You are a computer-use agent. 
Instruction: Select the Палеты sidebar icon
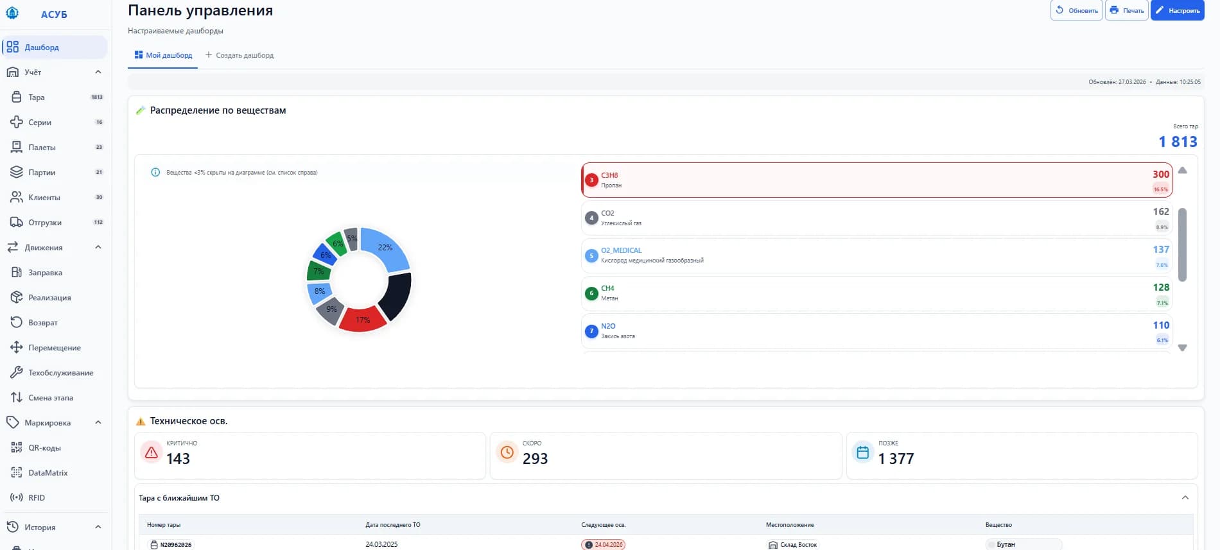(x=17, y=147)
